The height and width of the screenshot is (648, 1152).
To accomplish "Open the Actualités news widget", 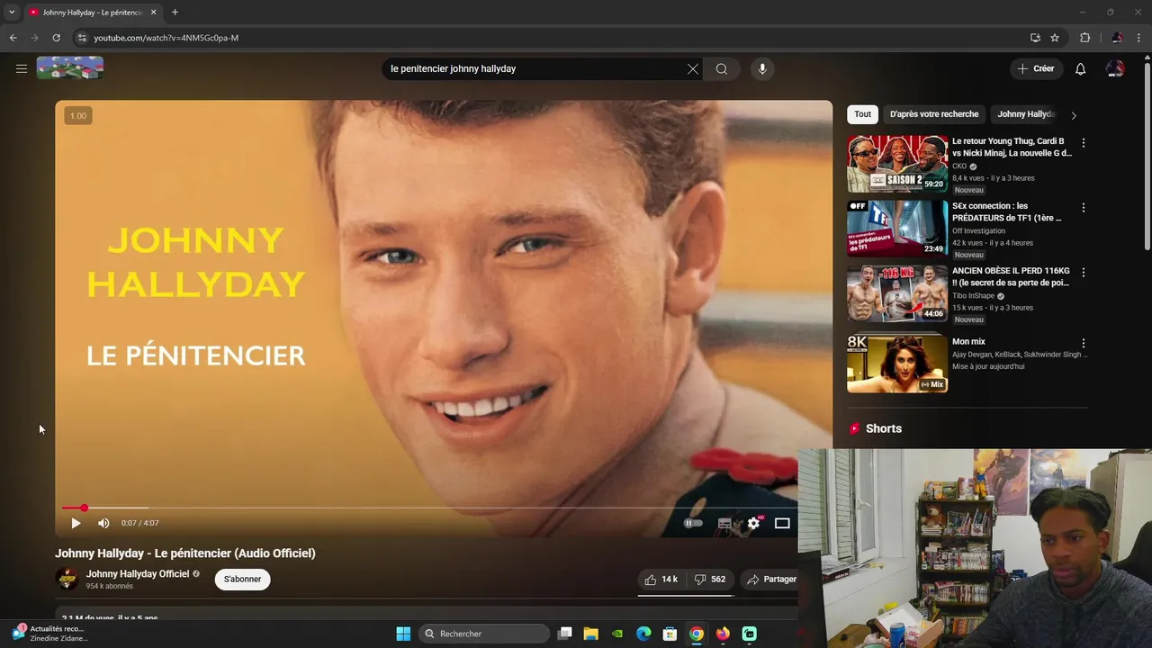I will pos(49,634).
